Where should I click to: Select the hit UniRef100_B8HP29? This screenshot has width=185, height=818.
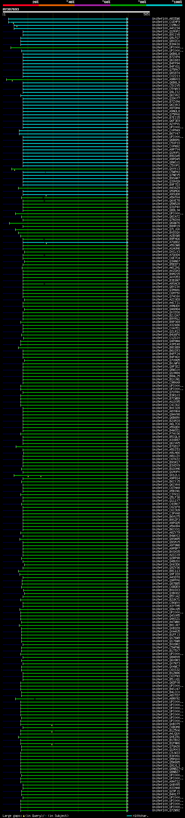[166, 226]
